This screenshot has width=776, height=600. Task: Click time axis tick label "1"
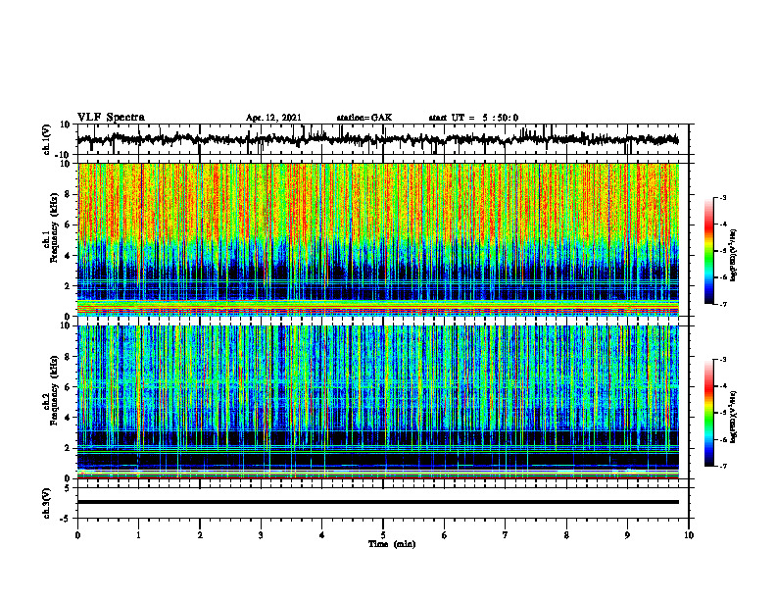point(138,535)
